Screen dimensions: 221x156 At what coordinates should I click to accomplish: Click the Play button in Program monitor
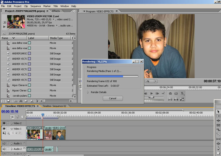[152, 94]
